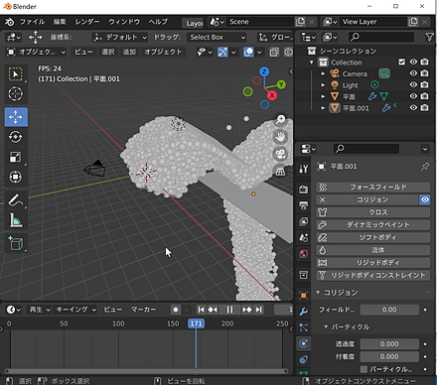Select the Annotate pencil tool
This screenshot has height=385, width=437.
pyautogui.click(x=16, y=200)
